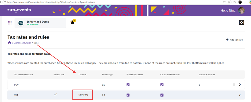Click VAT default rule checkmark
The width and height of the screenshot is (251, 102).
tap(55, 95)
